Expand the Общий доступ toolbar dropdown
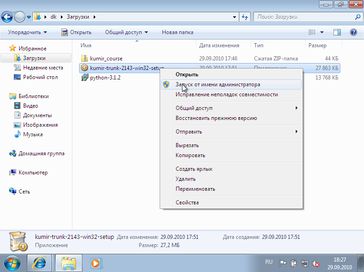 coord(126,32)
